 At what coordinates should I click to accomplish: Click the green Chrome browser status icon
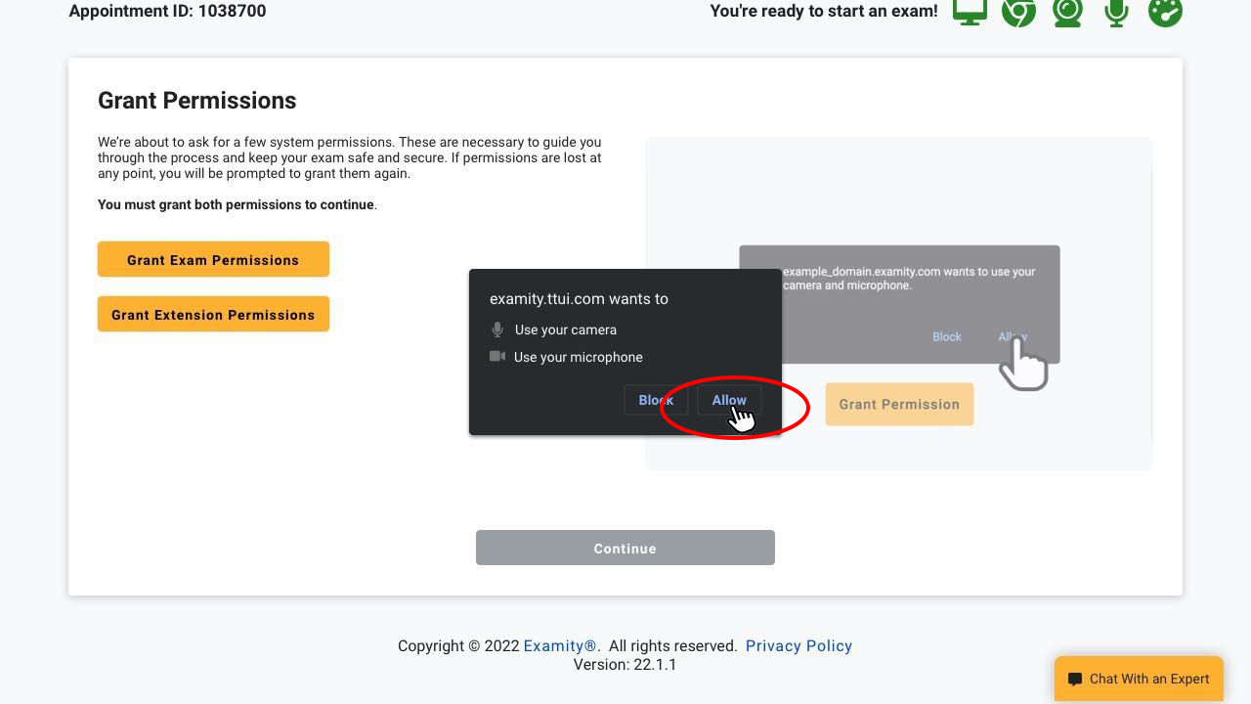pyautogui.click(x=1018, y=12)
